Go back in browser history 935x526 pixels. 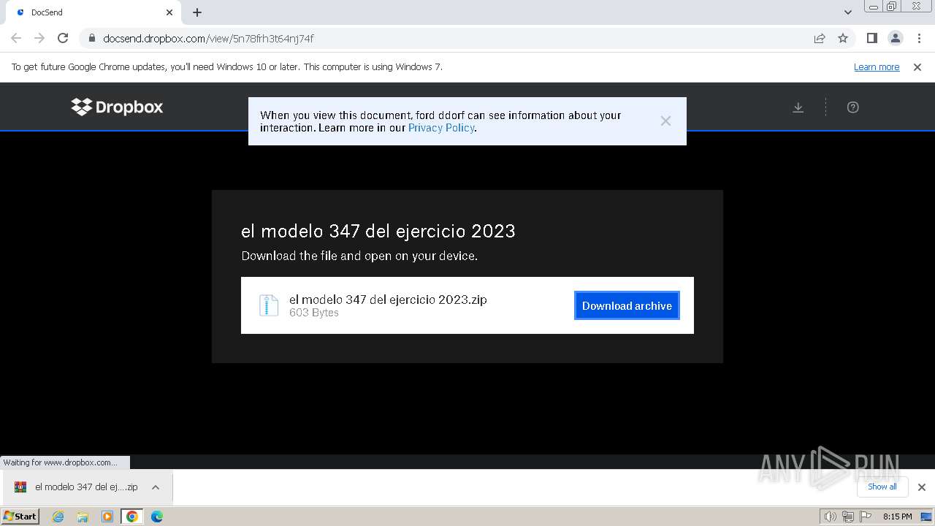(16, 38)
